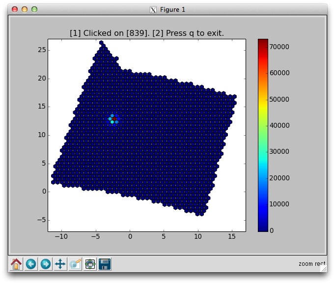335x284 pixels.
Task: Click the X11 icon in title bar
Action: 153,9
